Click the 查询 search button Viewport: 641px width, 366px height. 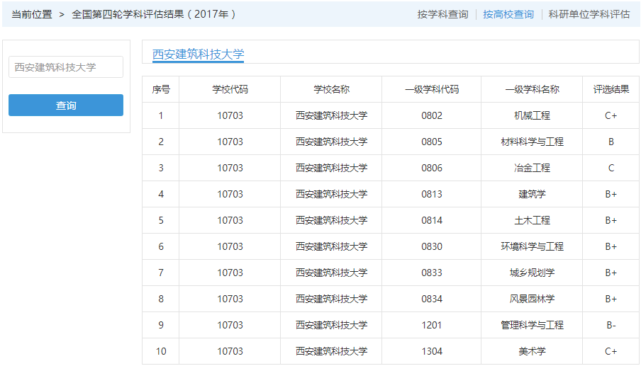[66, 105]
